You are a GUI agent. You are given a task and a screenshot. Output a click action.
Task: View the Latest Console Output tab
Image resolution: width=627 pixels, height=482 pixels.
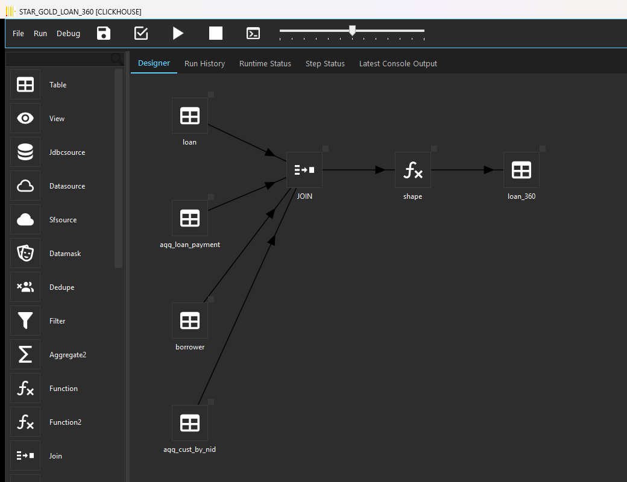point(398,63)
